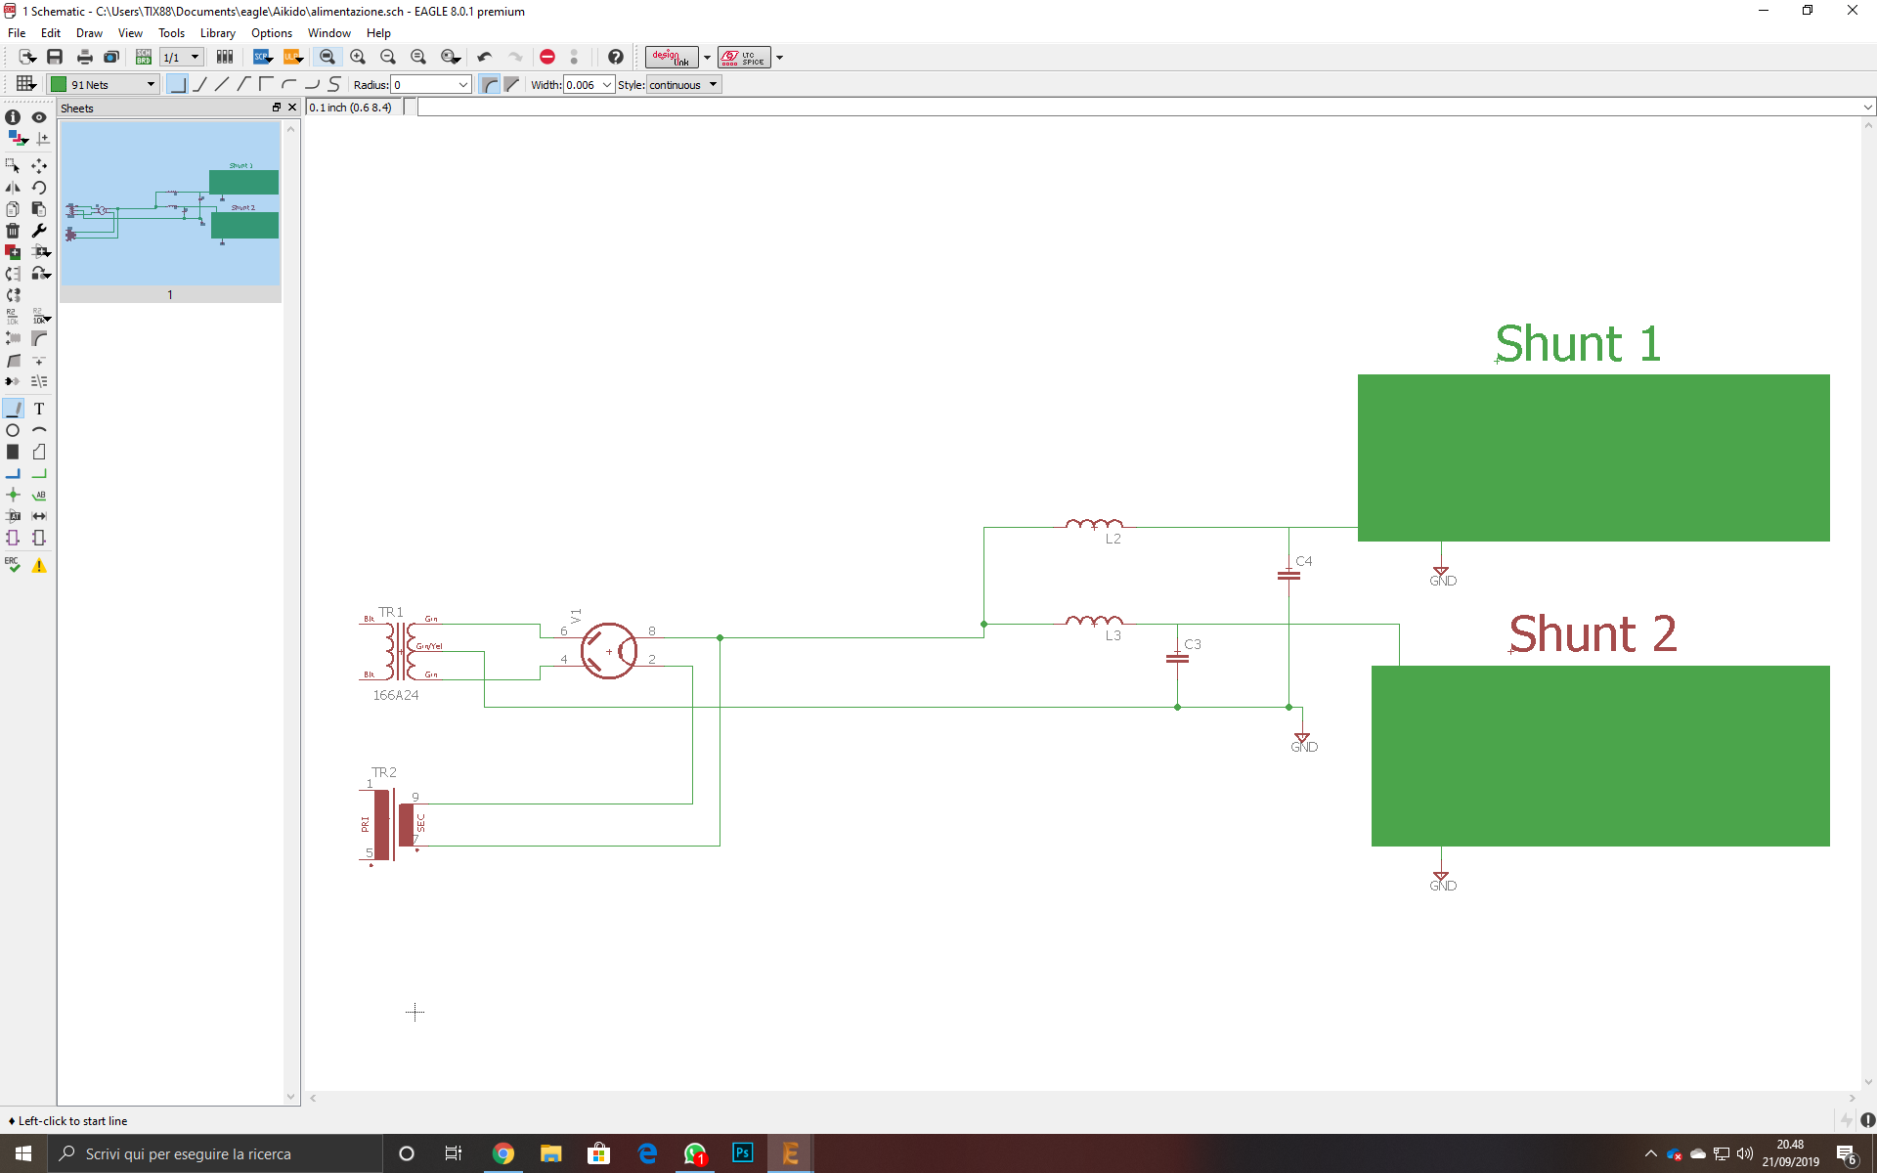
Task: Open the Draw menu
Action: pyautogui.click(x=89, y=32)
